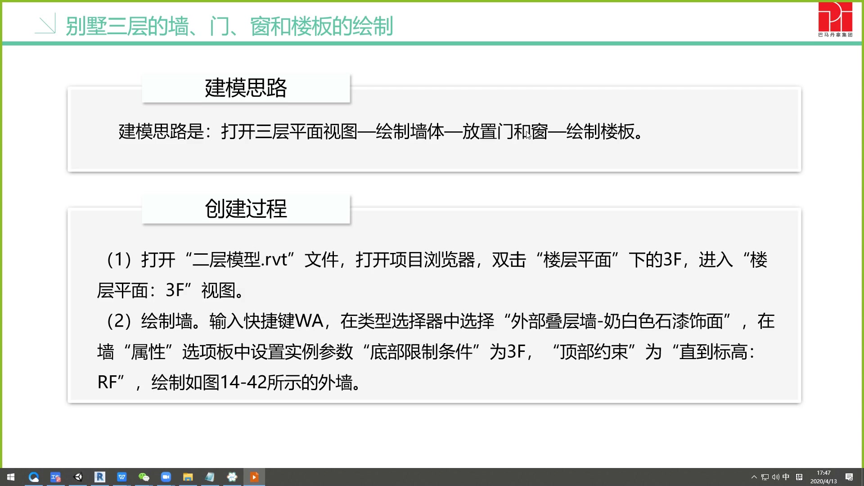The image size is (864, 486).
Task: Open WeChat from the taskbar
Action: click(x=144, y=477)
